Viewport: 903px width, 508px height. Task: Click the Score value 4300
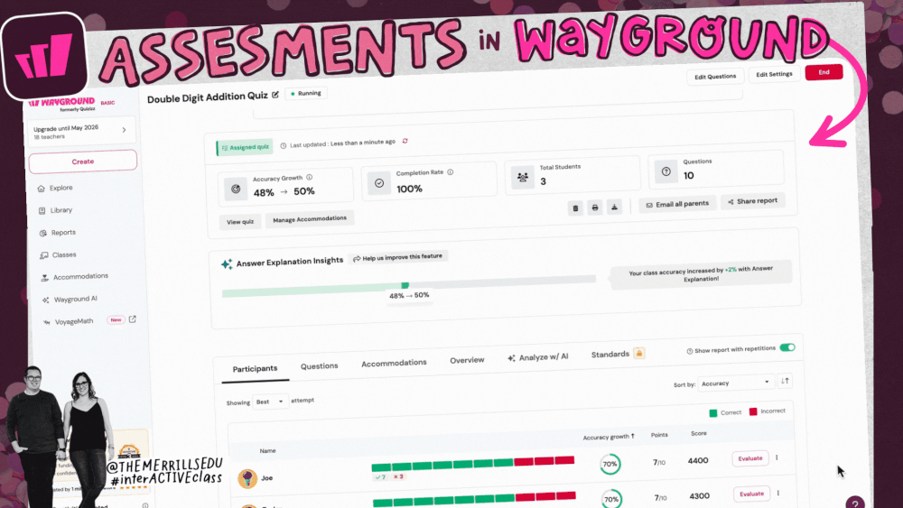pos(700,495)
